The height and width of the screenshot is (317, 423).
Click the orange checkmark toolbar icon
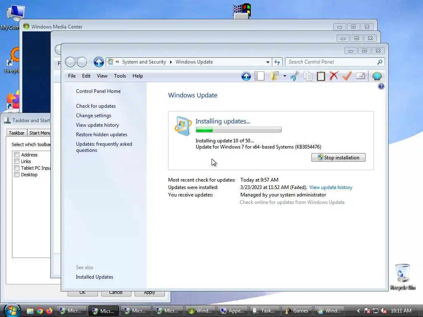(347, 76)
